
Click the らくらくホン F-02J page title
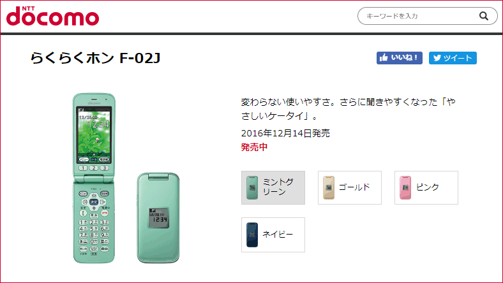coord(95,58)
